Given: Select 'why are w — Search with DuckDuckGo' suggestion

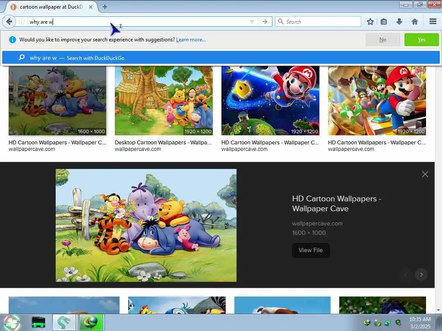Looking at the screenshot, I should pos(221,58).
